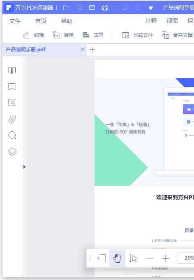The height and width of the screenshot is (280, 194).
Task: Click the save disk icon in title bar
Action: [79, 8]
